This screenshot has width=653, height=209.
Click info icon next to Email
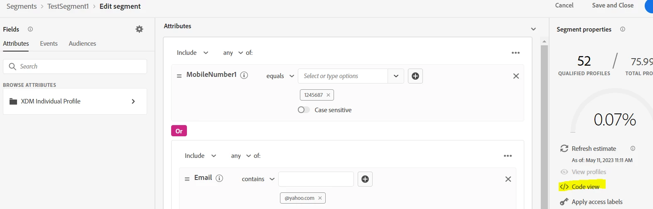219,178
